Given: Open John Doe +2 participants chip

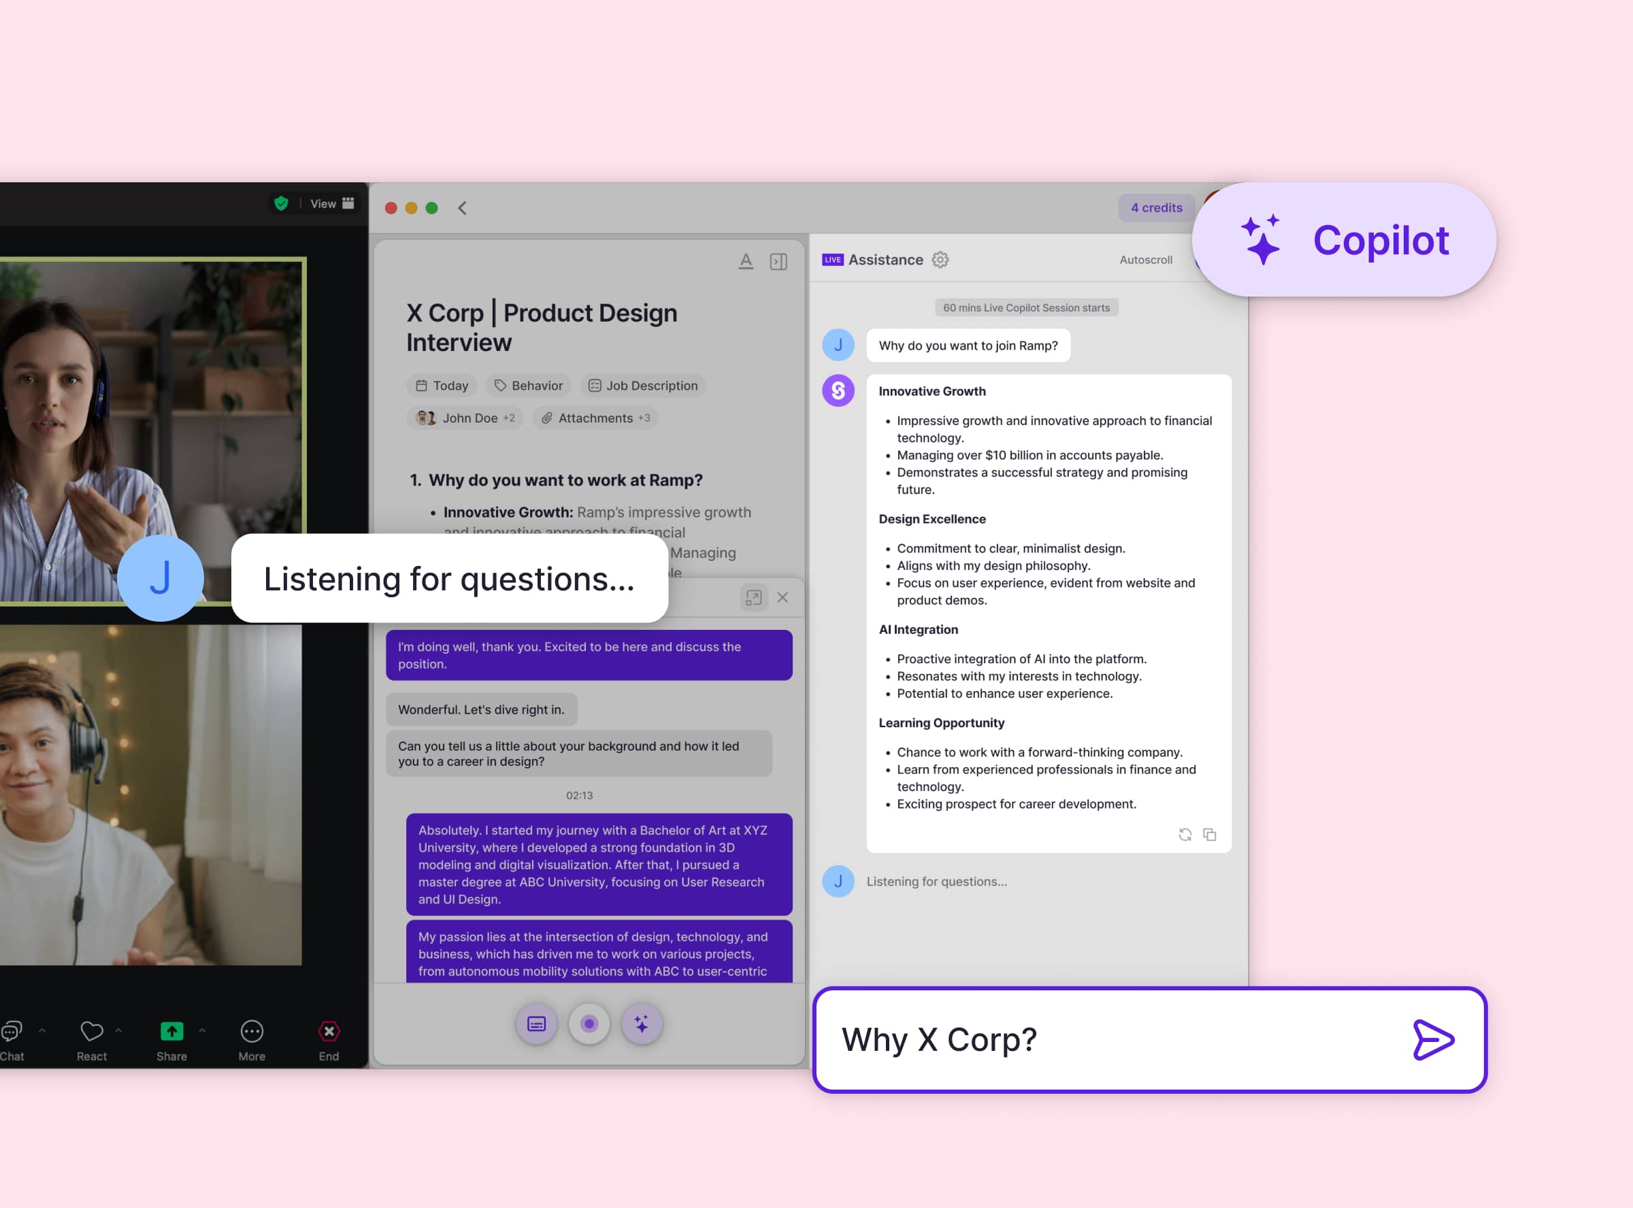Looking at the screenshot, I should point(465,418).
